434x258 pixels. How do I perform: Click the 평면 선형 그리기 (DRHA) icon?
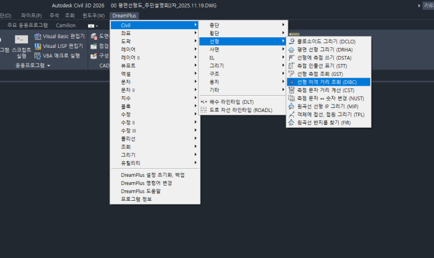tap(291, 50)
